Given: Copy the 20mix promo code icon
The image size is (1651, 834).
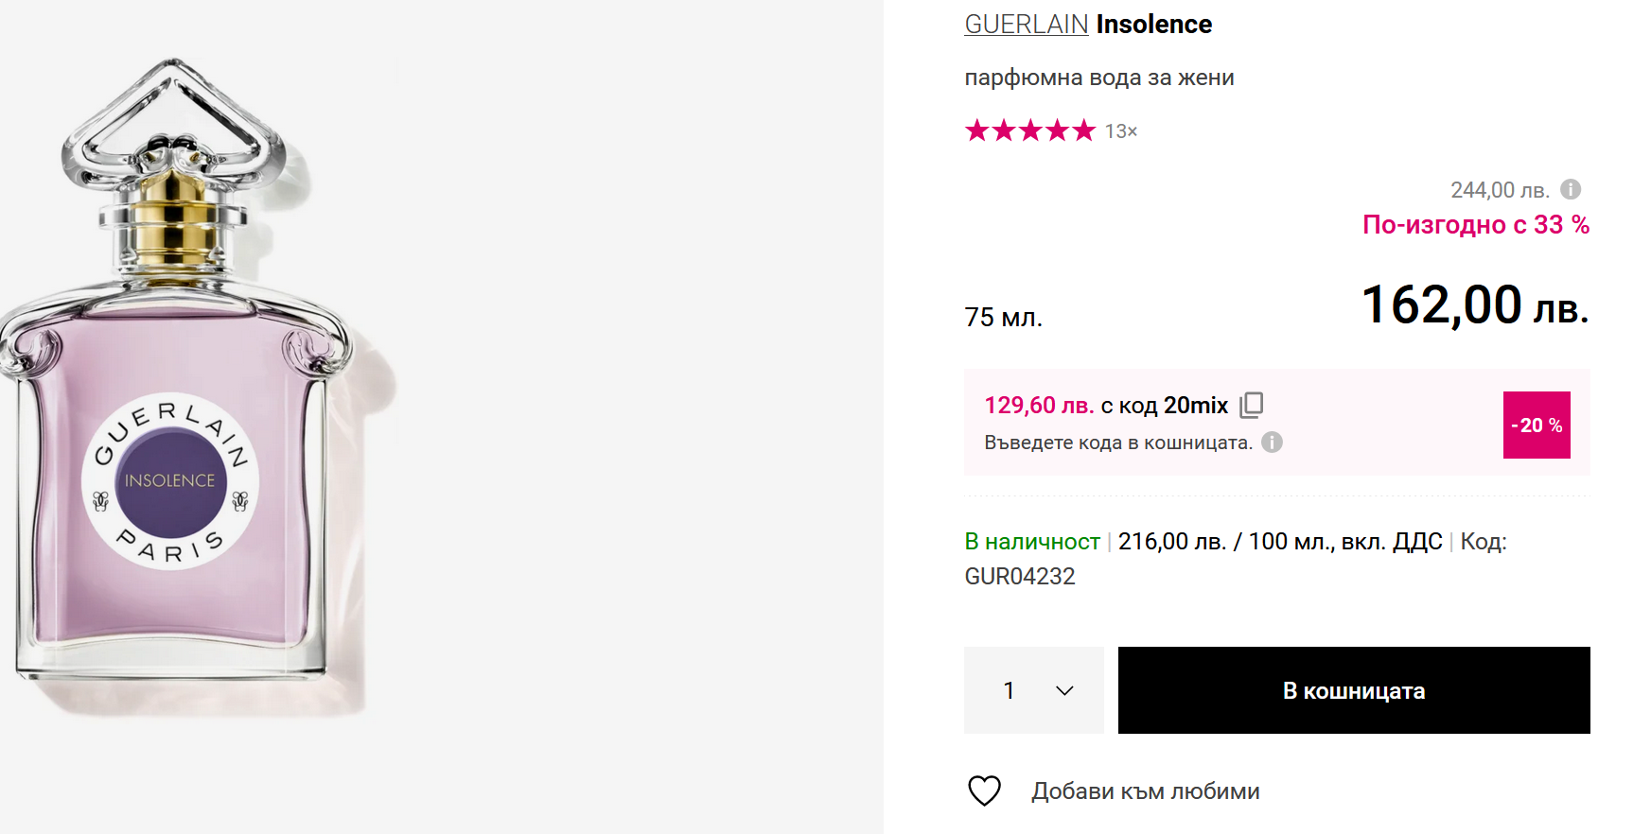Looking at the screenshot, I should pos(1252,405).
